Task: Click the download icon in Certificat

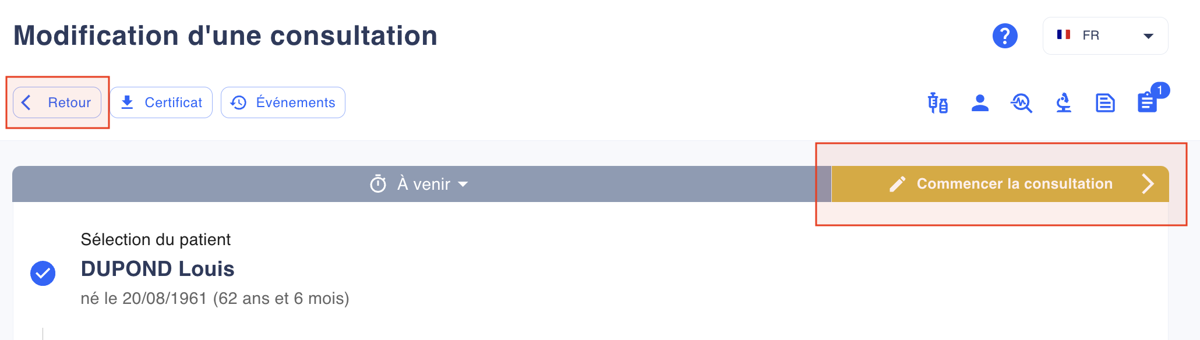Action: [127, 102]
